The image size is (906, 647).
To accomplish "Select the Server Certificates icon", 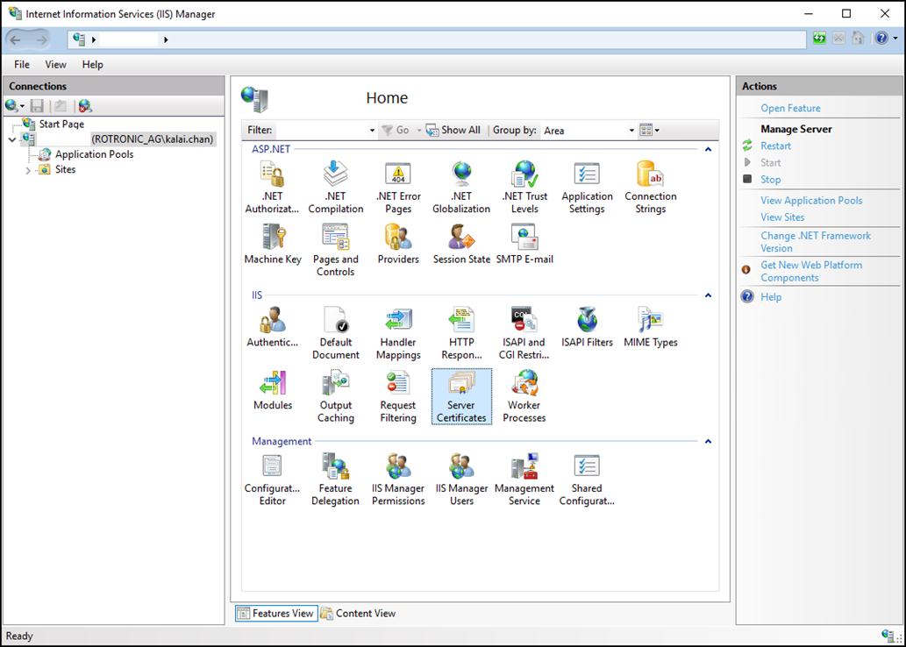I will (461, 396).
